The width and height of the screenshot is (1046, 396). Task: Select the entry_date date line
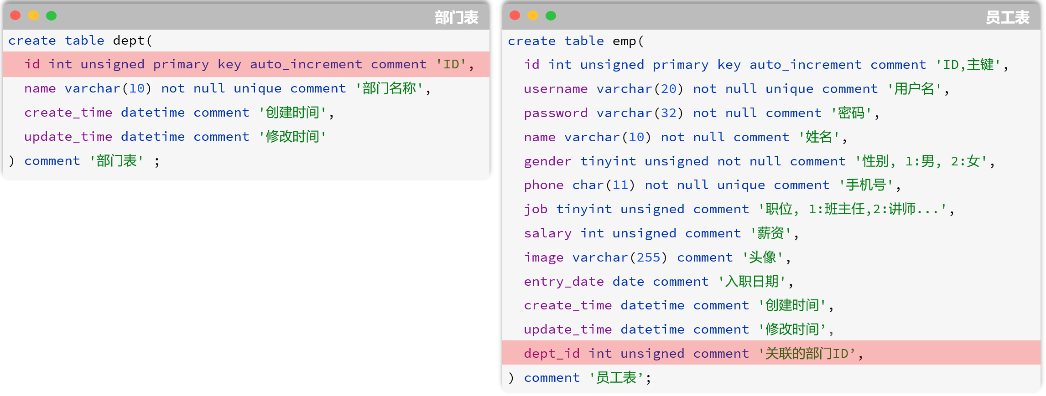coord(659,282)
